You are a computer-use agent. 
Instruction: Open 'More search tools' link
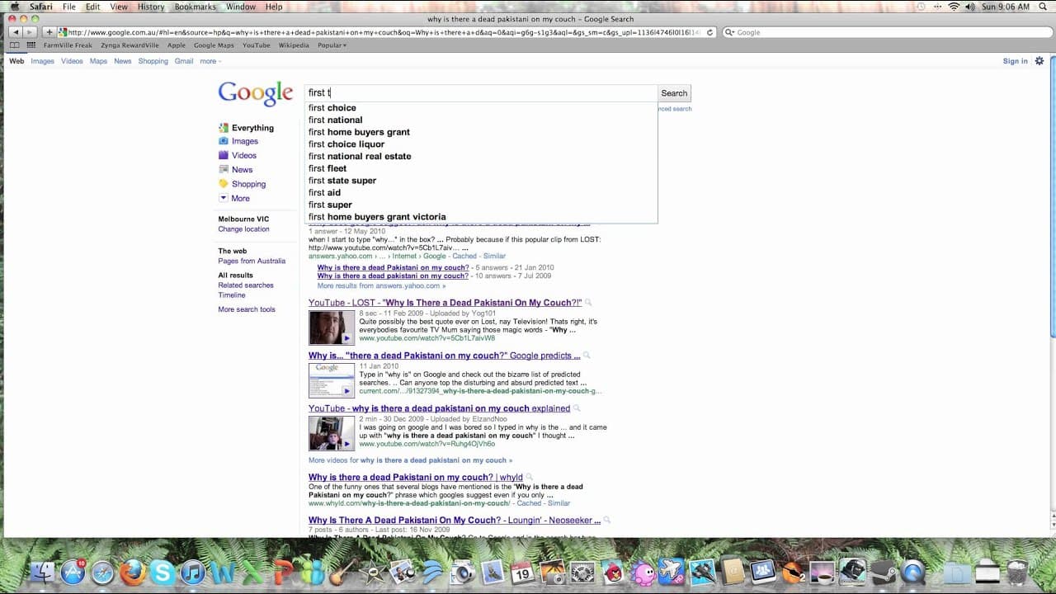(x=247, y=309)
